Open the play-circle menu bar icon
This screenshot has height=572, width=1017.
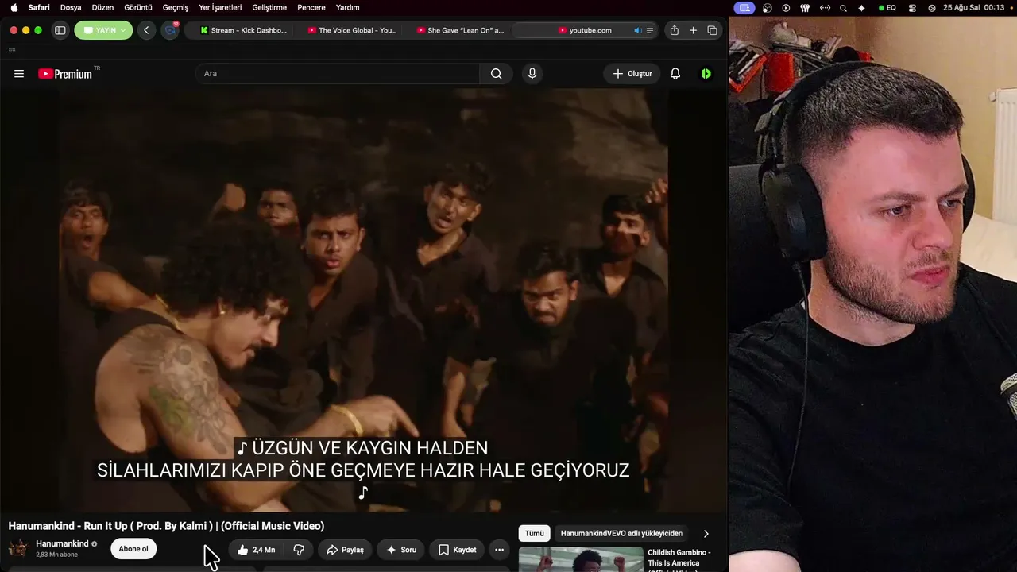tap(786, 8)
